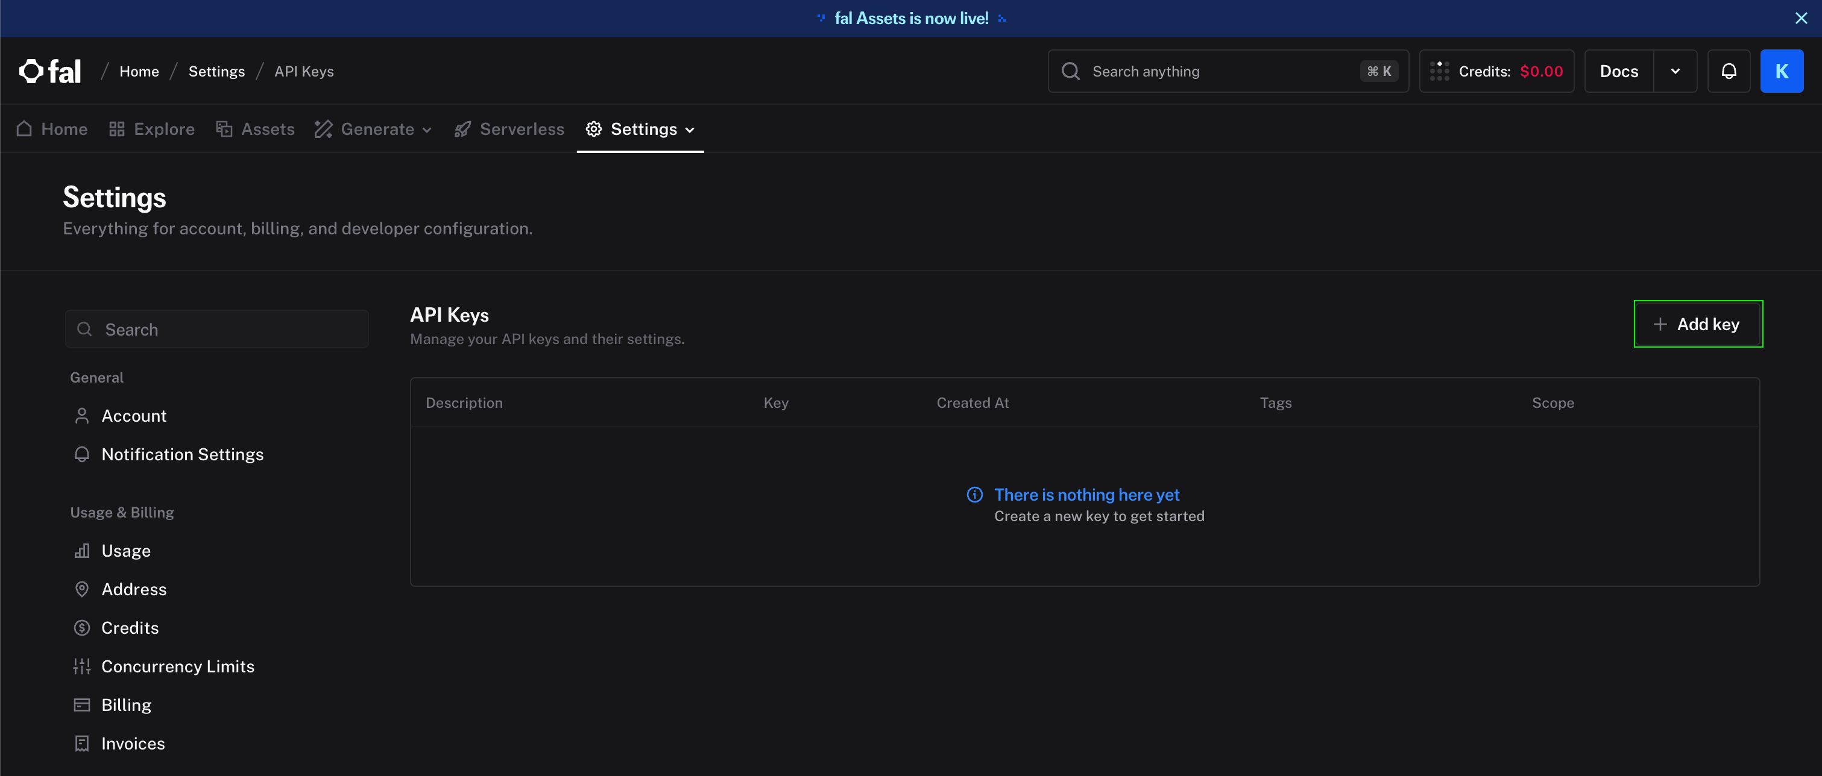Screen dimensions: 1822x776
Task: Click 'Create a new key to get started'
Action: pos(1099,516)
